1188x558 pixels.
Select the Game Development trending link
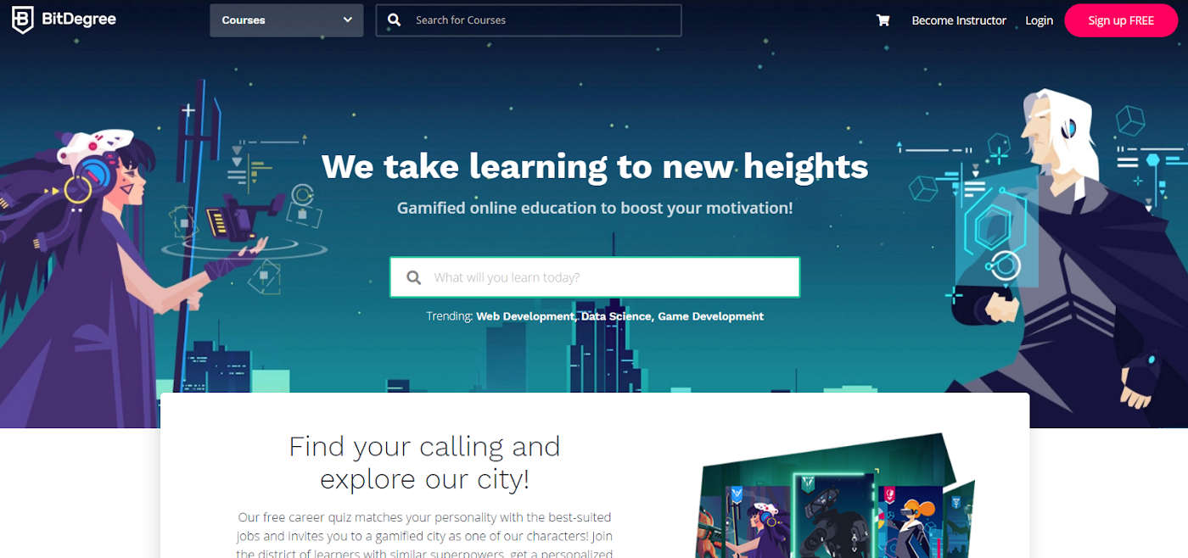[711, 316]
